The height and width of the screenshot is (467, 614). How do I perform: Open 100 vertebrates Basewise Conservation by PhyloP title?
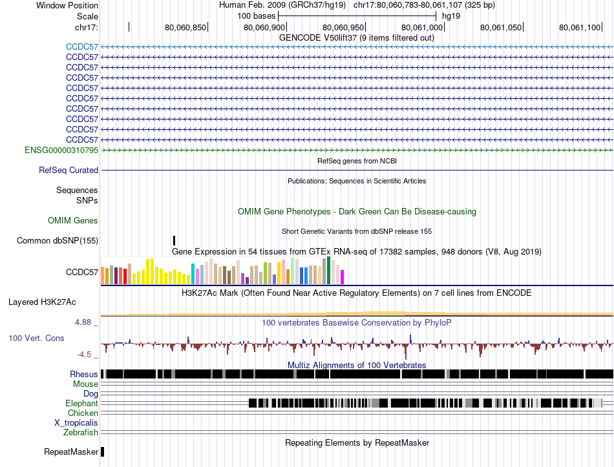coord(357,323)
